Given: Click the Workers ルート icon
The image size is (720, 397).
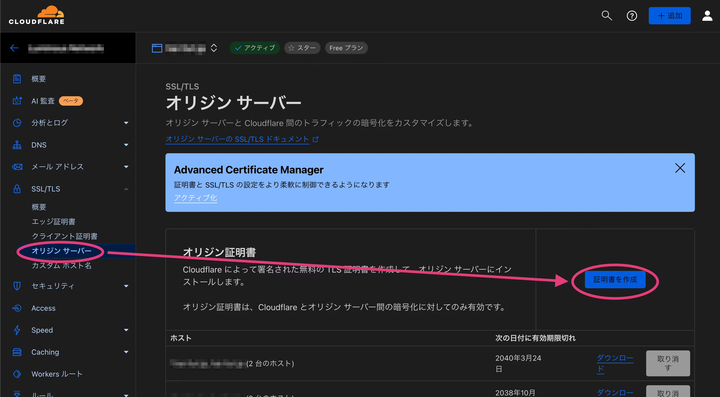Looking at the screenshot, I should (x=17, y=374).
